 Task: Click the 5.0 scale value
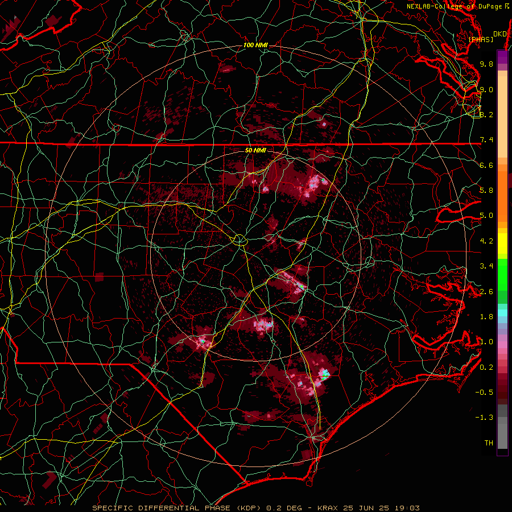486,216
